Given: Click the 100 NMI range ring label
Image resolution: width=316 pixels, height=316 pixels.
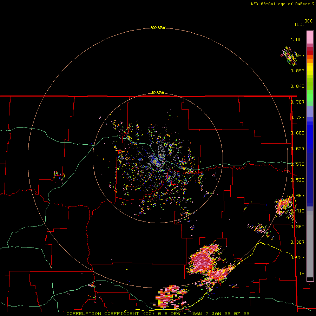Looking at the screenshot, I should (x=158, y=28).
